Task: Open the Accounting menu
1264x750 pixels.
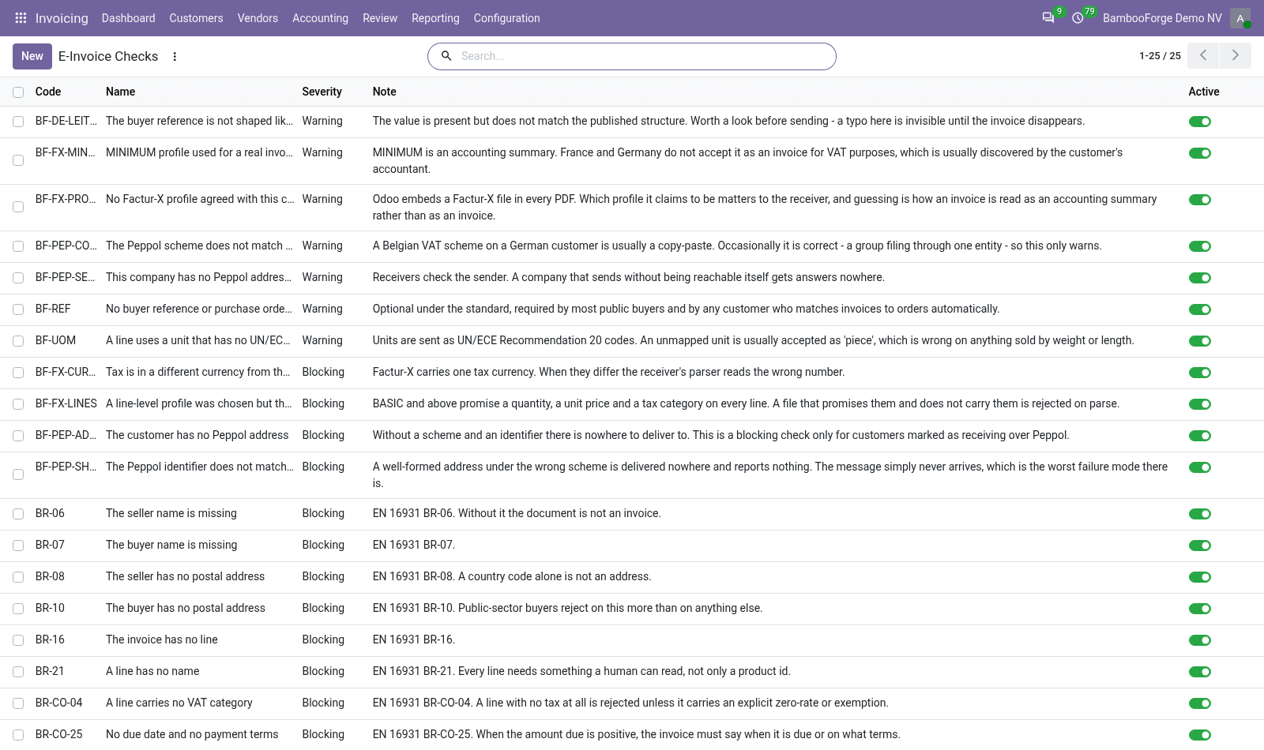Action: [320, 18]
